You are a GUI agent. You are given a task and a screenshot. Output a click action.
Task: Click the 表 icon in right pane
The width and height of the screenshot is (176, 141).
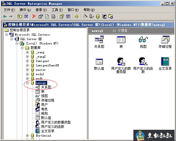tap(121, 40)
